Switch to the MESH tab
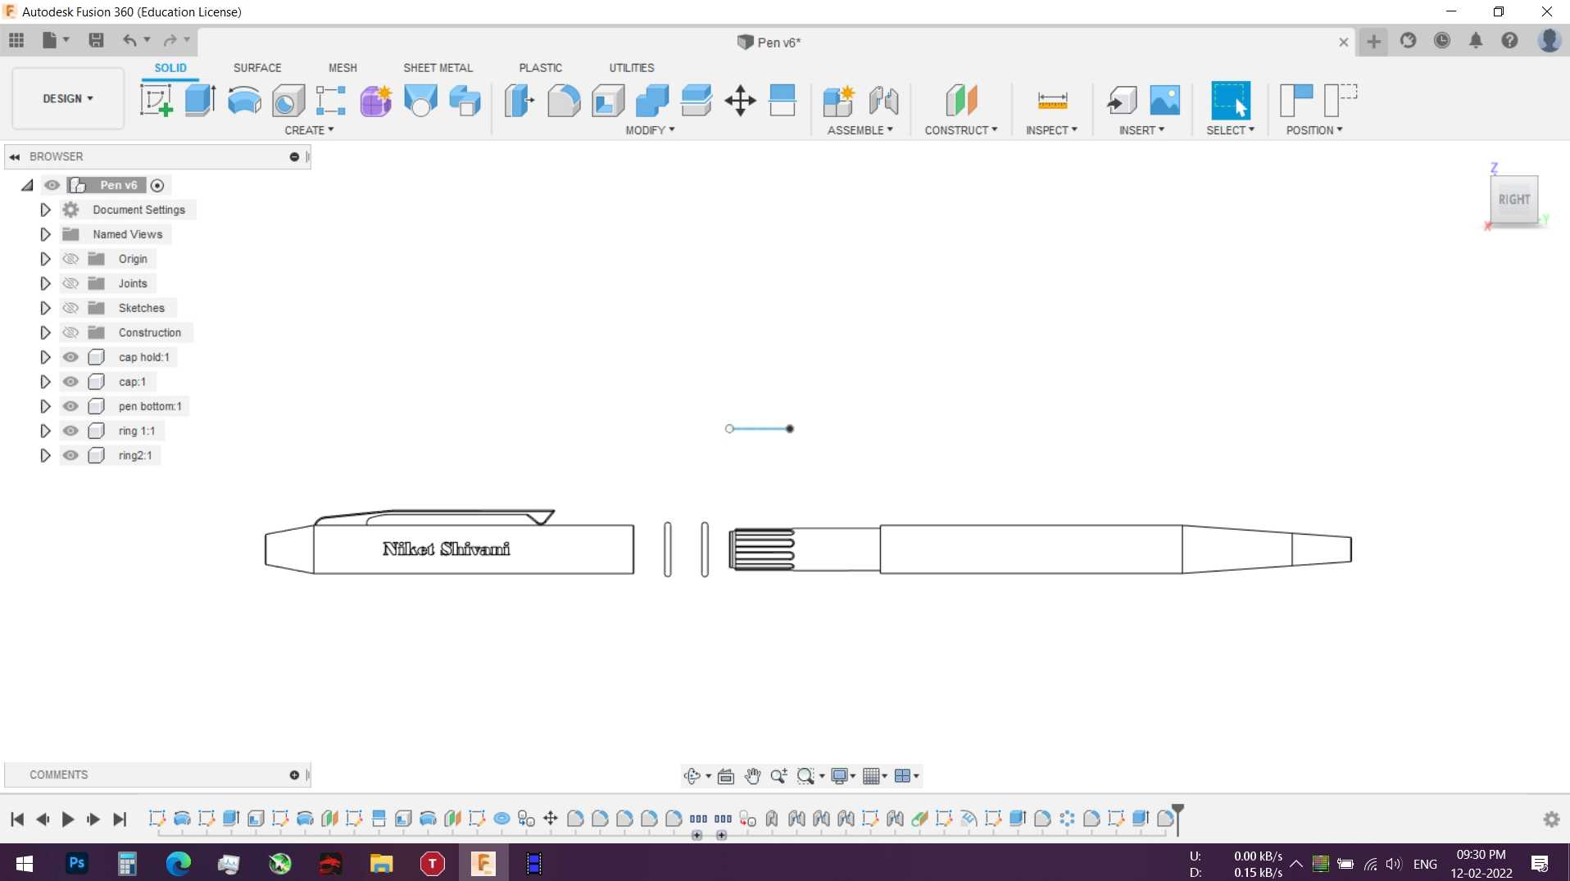Screen dimensions: 1570x881 pos(343,68)
